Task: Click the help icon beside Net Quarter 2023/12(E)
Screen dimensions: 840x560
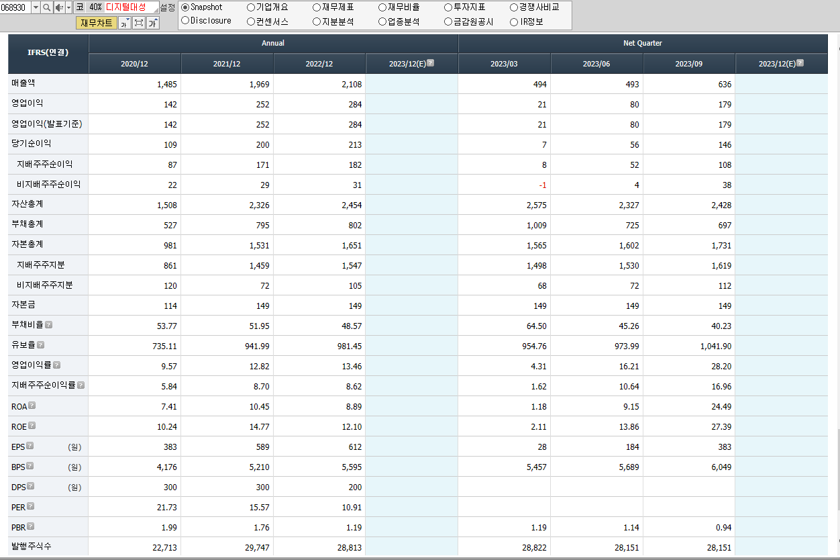Action: pyautogui.click(x=800, y=63)
